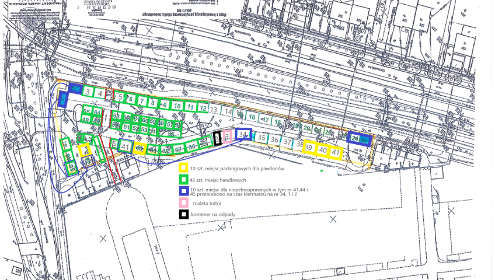The height and width of the screenshot is (280, 495).
Task: Click the pink toilet marker on map
Action: [x=228, y=136]
